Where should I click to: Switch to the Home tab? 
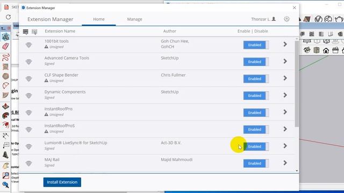99,19
